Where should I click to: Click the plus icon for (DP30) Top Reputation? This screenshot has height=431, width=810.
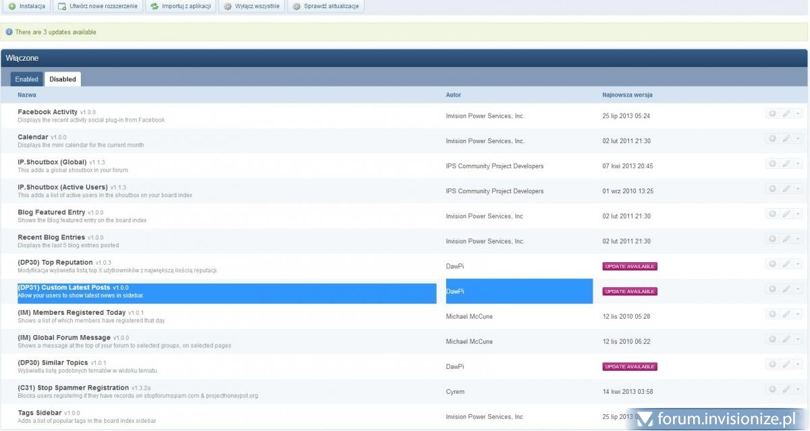click(x=772, y=263)
